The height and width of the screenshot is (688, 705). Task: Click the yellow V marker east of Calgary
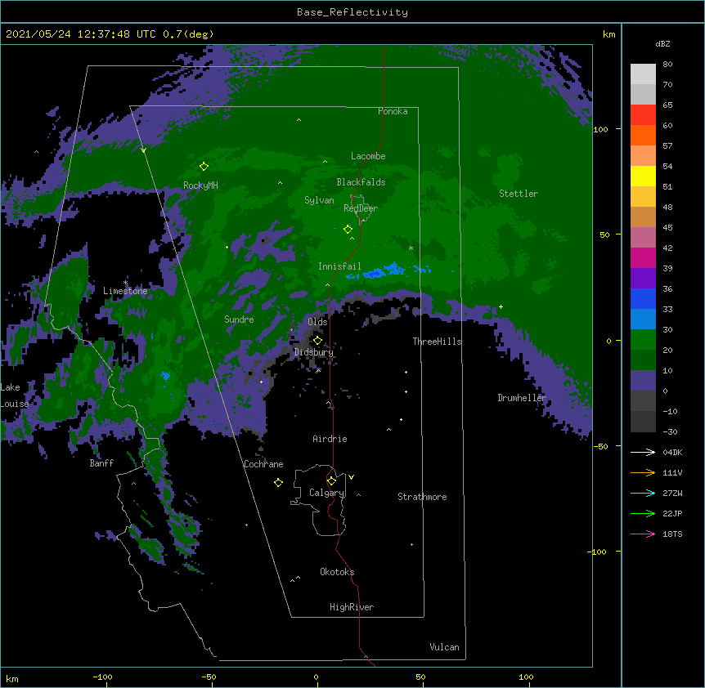351,477
